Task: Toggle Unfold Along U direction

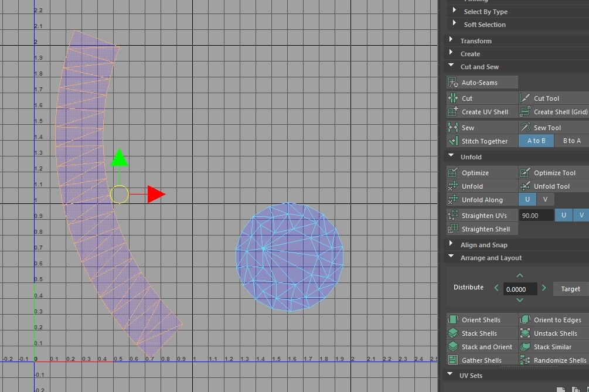Action: click(527, 199)
